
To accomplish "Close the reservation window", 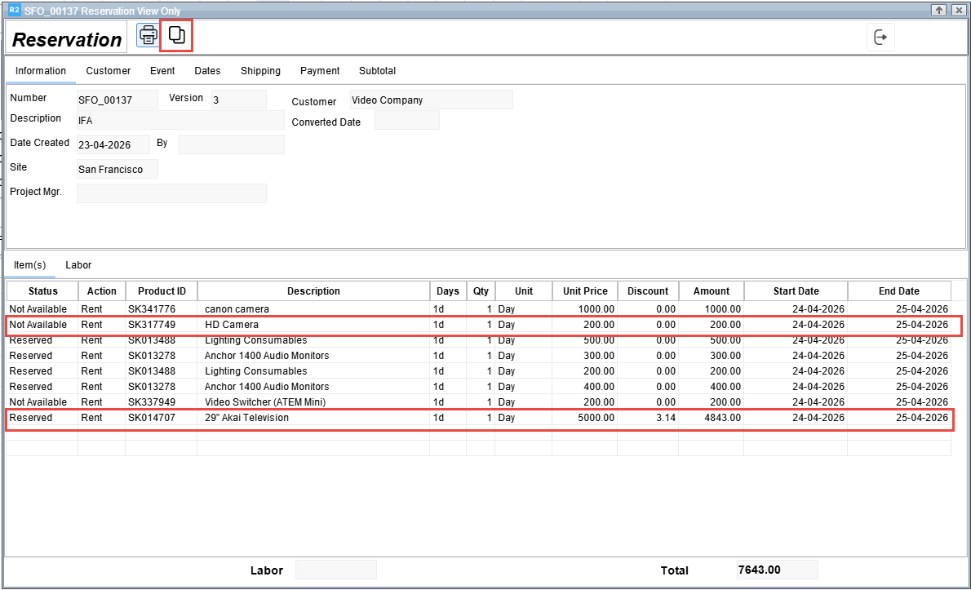I will 958,10.
